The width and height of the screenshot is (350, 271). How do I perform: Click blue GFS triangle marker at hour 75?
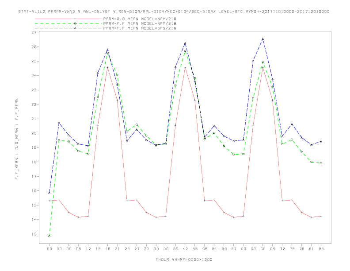coord(292,124)
